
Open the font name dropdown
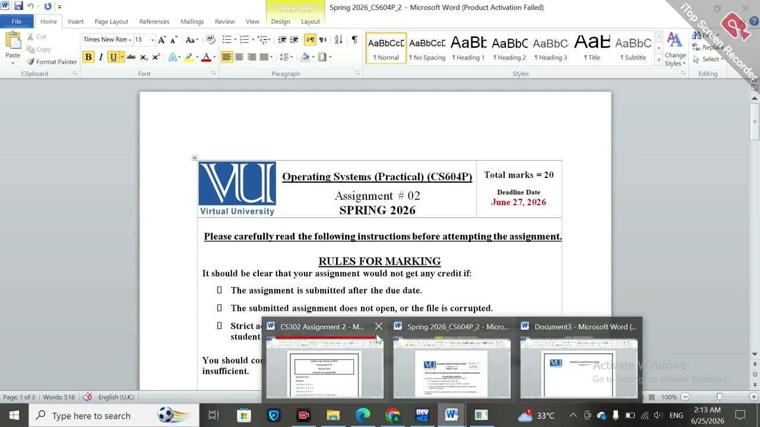click(130, 40)
